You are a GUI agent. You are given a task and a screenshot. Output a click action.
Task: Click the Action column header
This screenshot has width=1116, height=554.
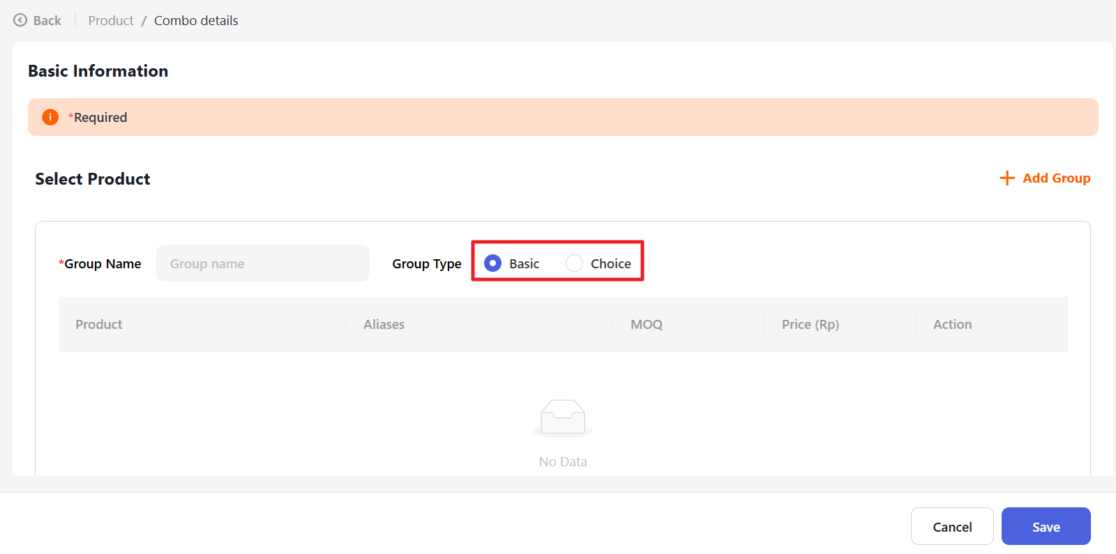tap(952, 325)
